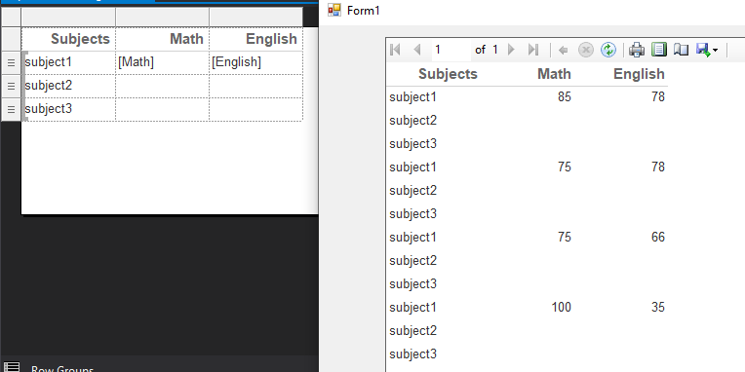The image size is (745, 372).
Task: Click the Math value 85 in report
Action: (565, 97)
